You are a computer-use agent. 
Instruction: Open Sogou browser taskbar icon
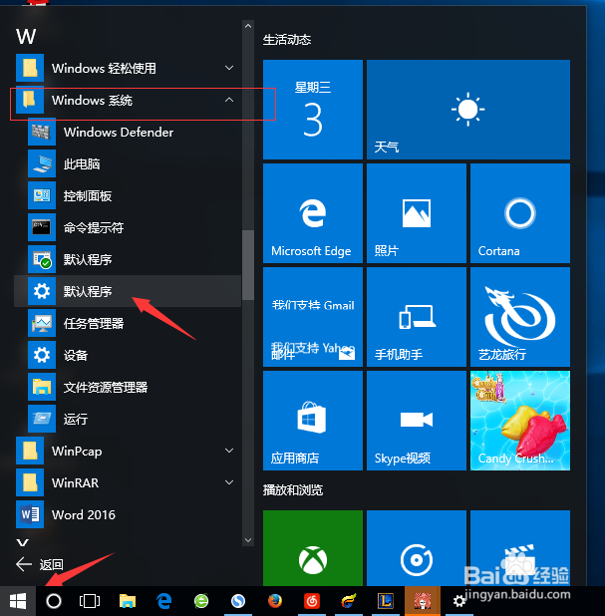tap(238, 601)
